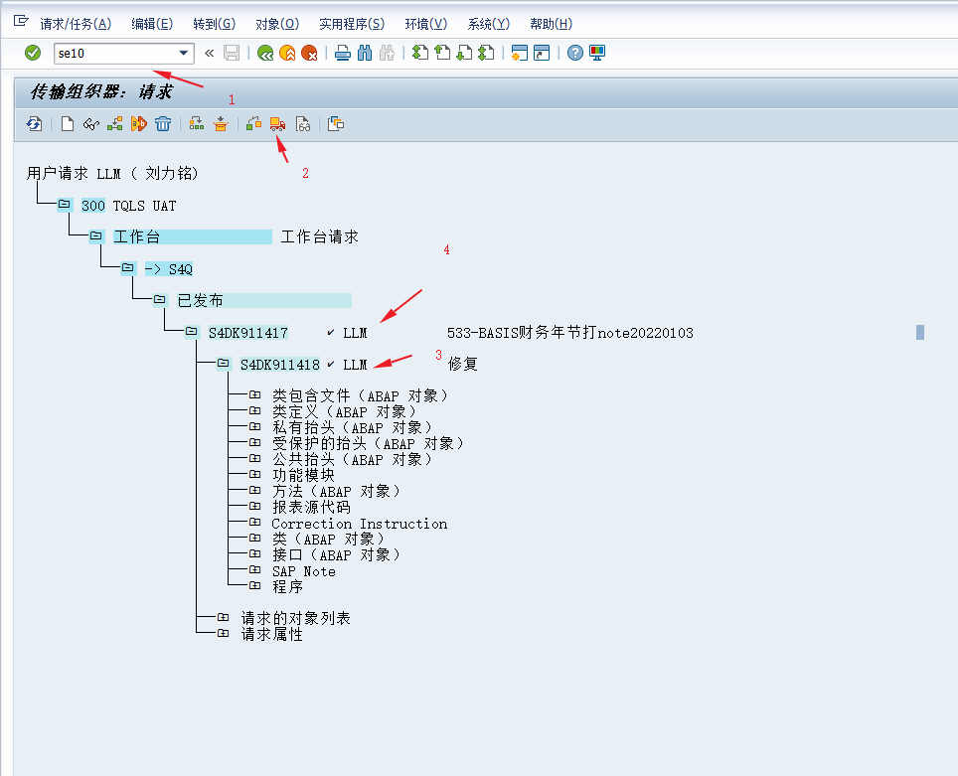Collapse the -> S4Q folder node
Screen dimensions: 958x776
[128, 268]
